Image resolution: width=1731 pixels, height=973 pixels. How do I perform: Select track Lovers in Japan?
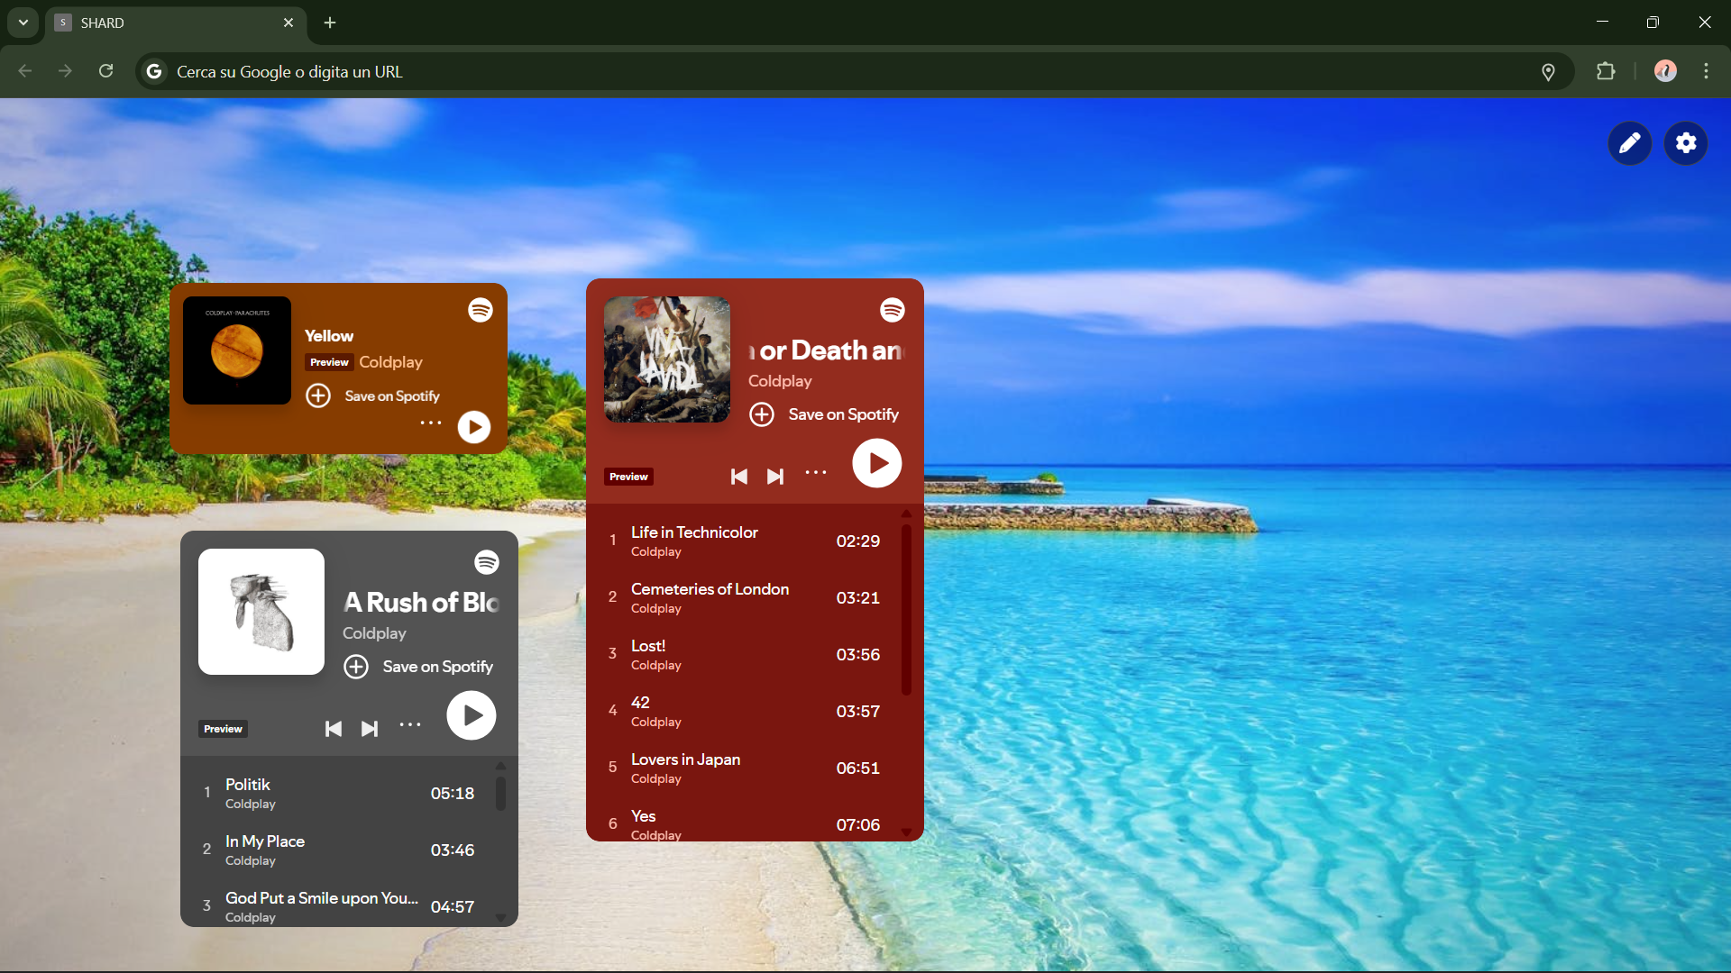point(685,759)
